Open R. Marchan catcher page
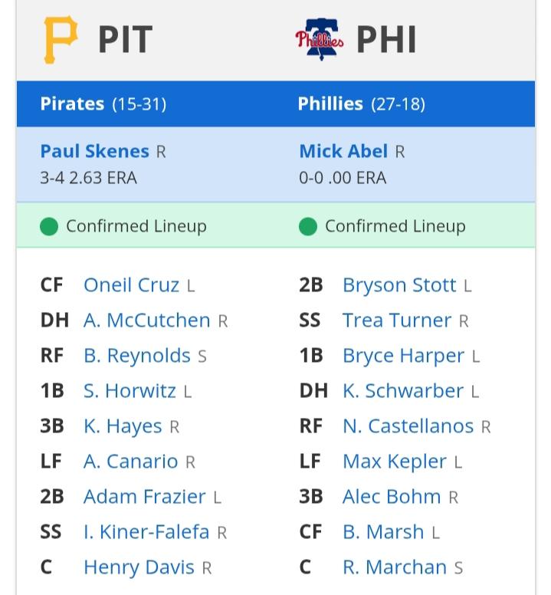Viewport: 551px width, 595px height. [x=395, y=567]
